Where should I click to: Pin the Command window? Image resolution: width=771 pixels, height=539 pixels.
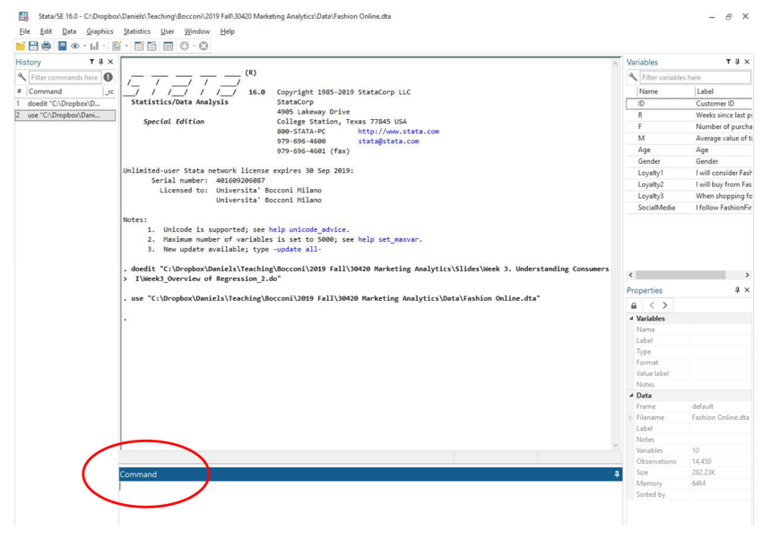pyautogui.click(x=617, y=475)
